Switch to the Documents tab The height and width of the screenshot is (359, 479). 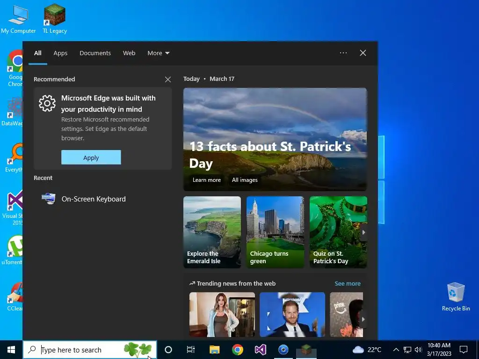click(x=95, y=53)
